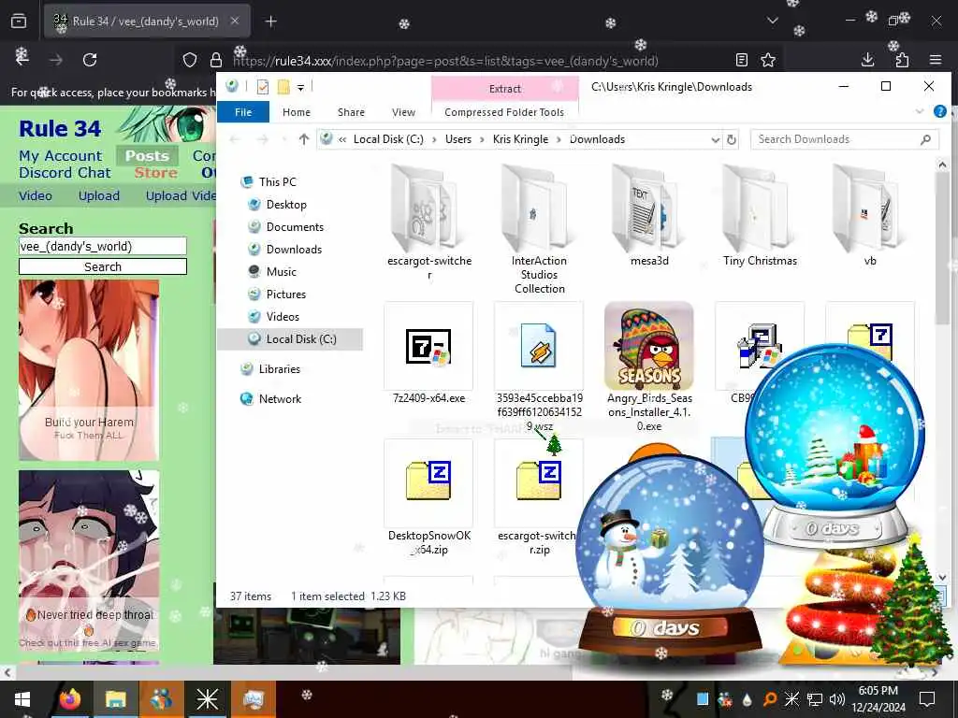Open the Firefox downloads panel
Viewport: 958px width, 718px height.
pyautogui.click(x=867, y=59)
